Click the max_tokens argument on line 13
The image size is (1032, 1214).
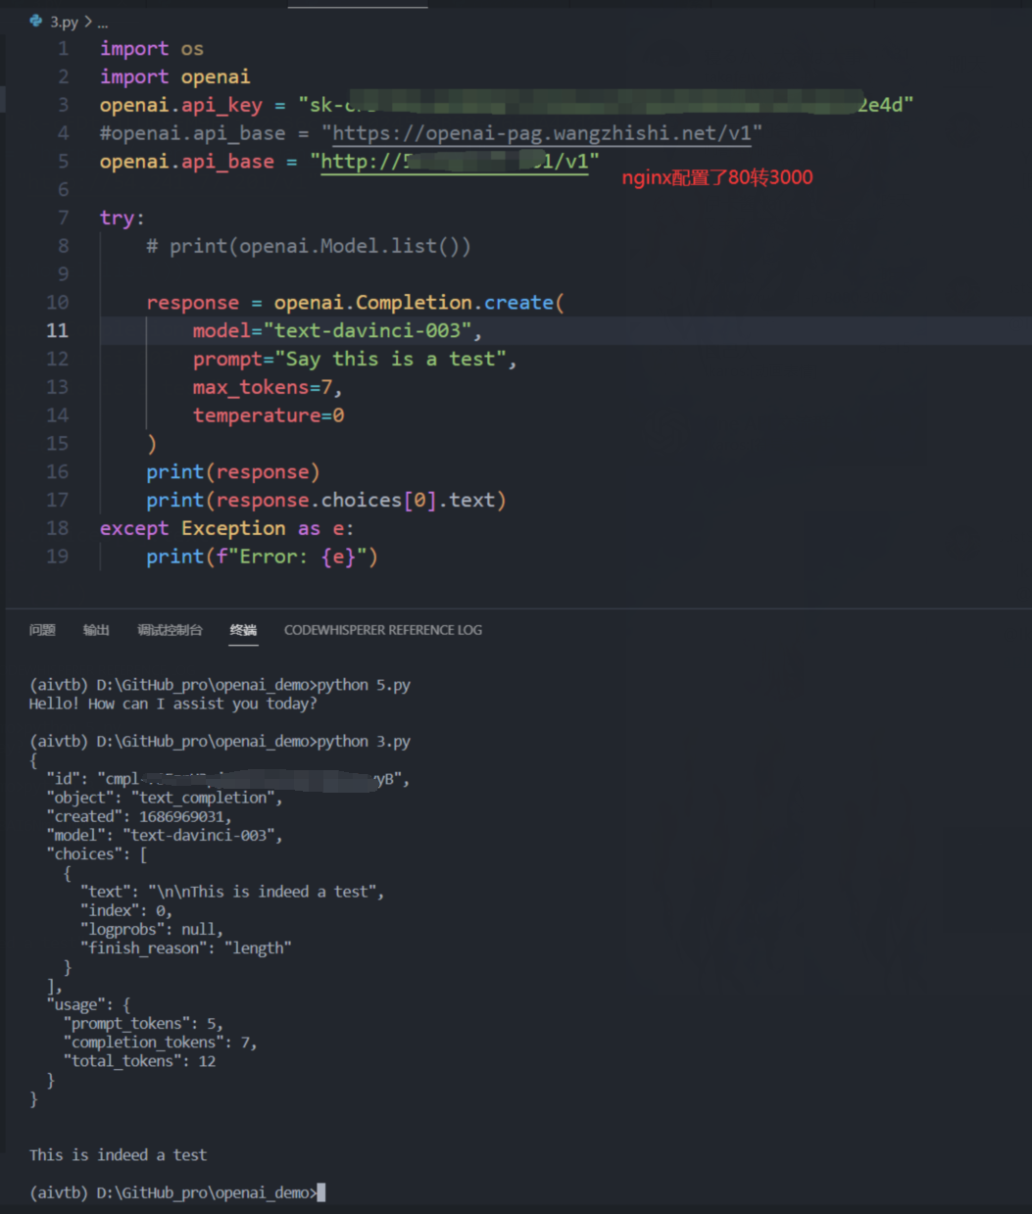[x=251, y=386]
